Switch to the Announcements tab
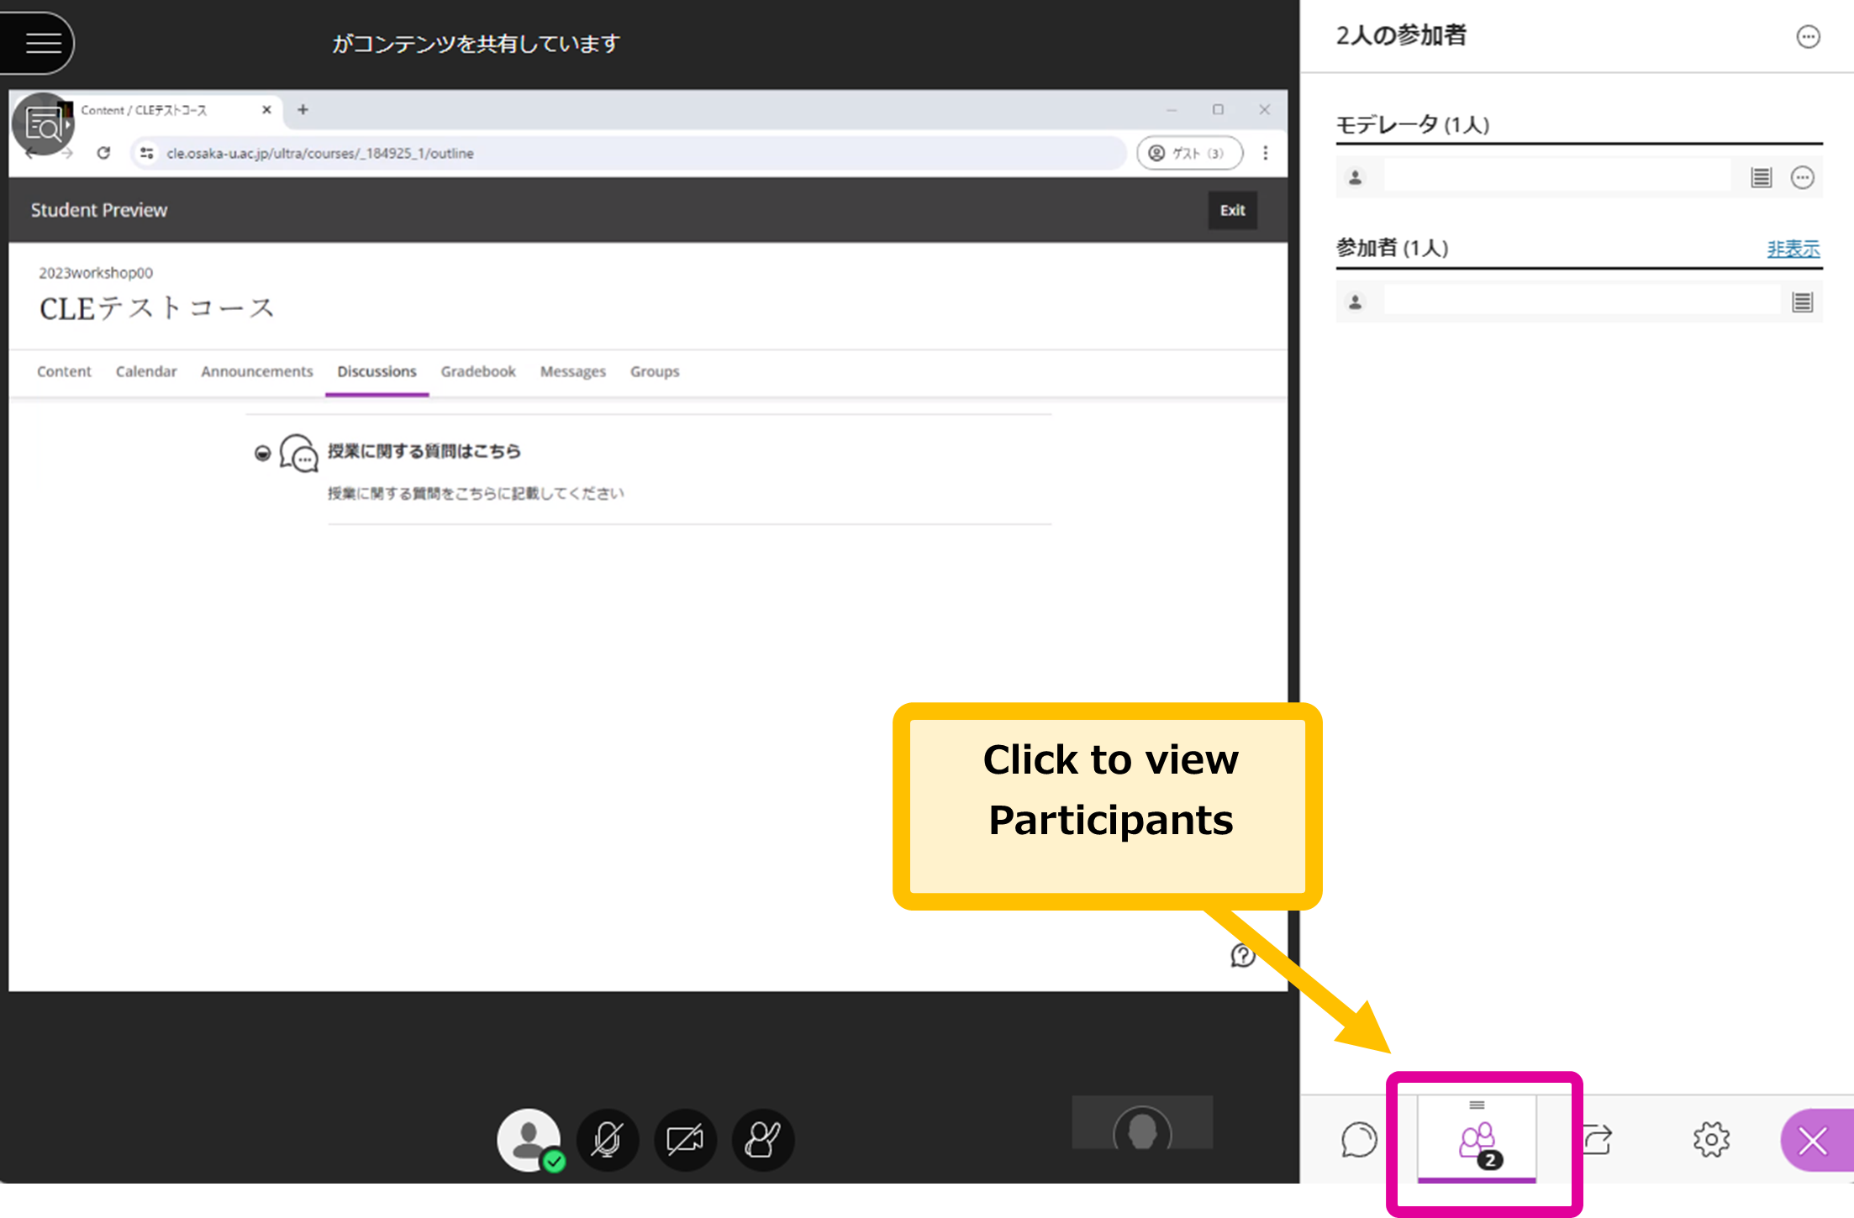The image size is (1854, 1218). (x=256, y=371)
